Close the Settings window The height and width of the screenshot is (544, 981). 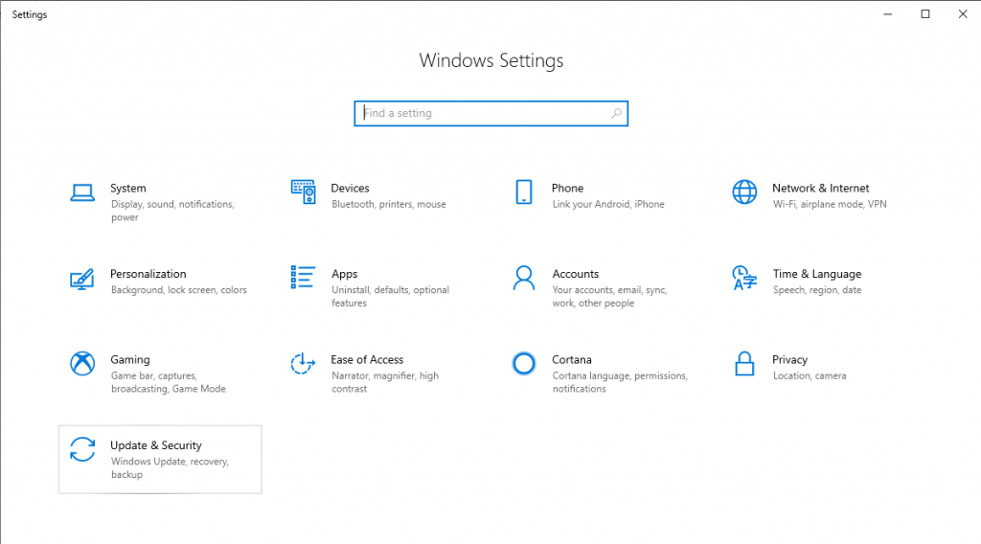click(963, 13)
